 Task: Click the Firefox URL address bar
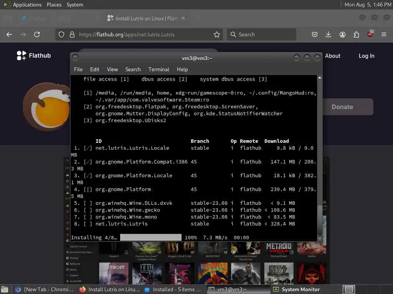pyautogui.click(x=139, y=34)
